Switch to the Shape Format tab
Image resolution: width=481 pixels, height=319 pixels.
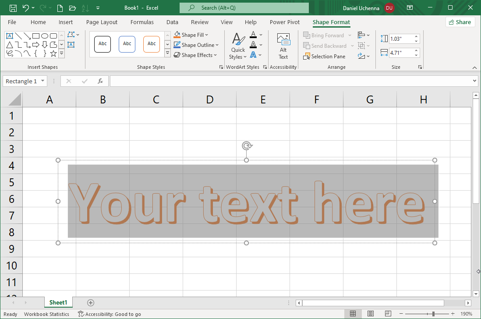[x=331, y=22]
